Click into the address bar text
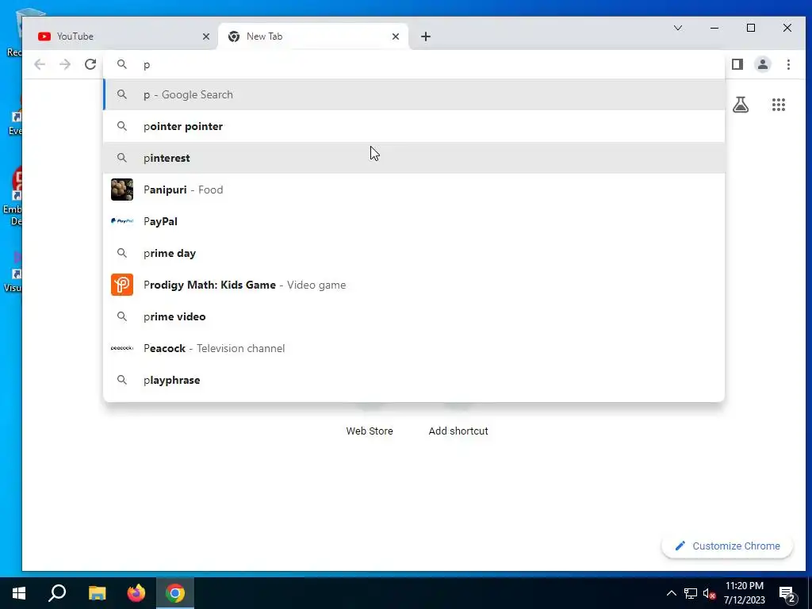 tap(414, 64)
